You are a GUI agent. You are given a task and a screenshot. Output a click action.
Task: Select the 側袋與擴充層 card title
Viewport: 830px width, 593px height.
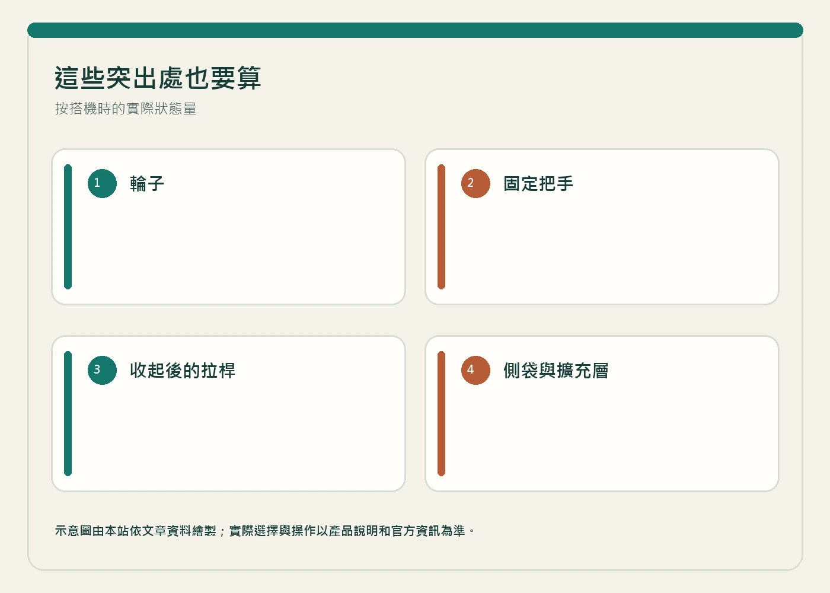(556, 371)
